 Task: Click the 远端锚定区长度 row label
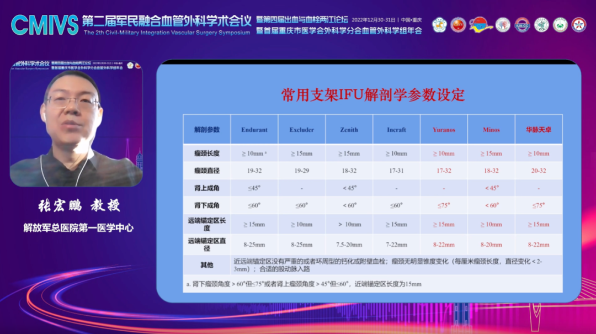click(x=207, y=224)
